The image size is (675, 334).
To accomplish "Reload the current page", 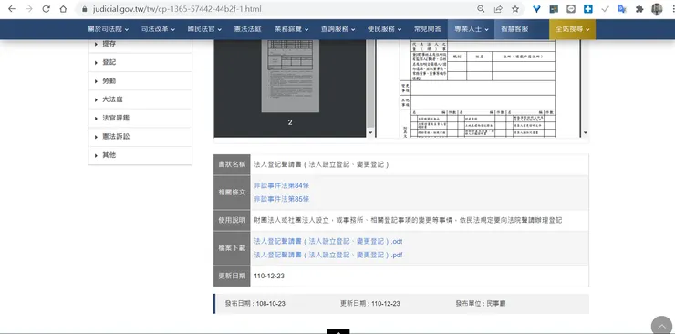I will (46, 9).
